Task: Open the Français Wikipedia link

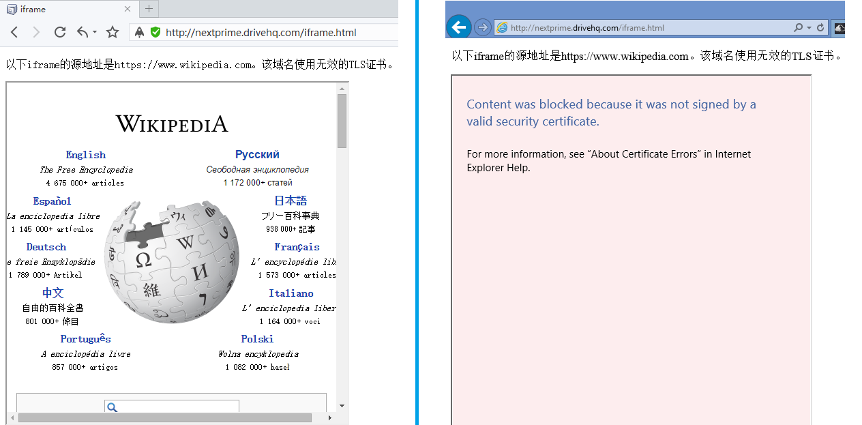Action: coord(297,247)
